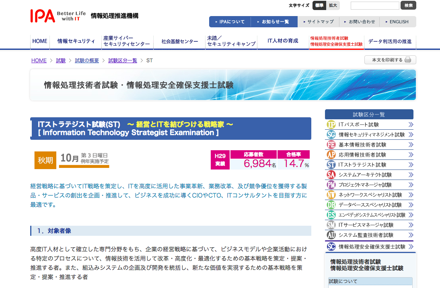Open the 情報処理技術者試験 navigation tab
Viewport: 440px width, 288px height.
[337, 41]
